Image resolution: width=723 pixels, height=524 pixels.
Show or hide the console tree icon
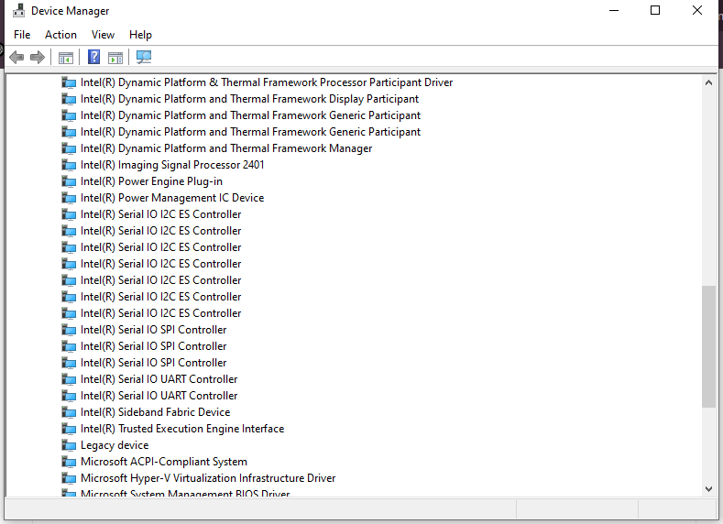point(66,58)
